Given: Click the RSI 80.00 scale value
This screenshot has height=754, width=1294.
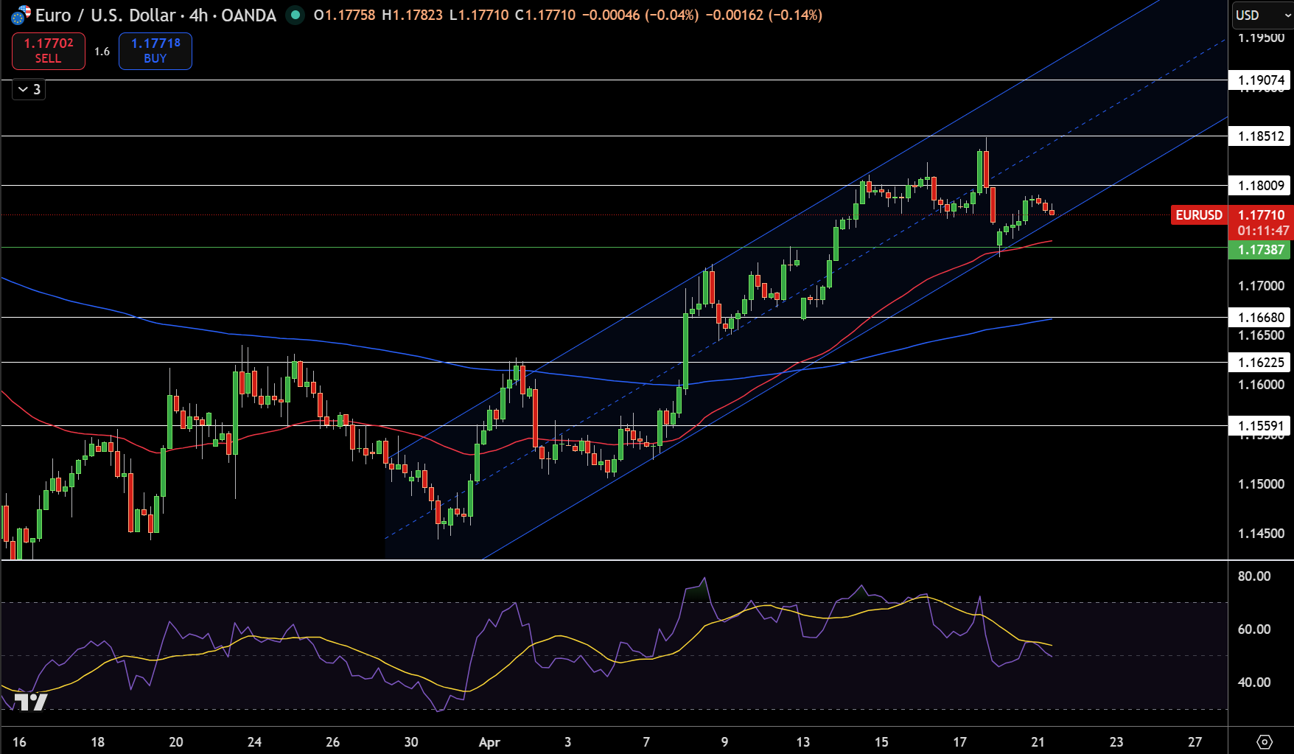Looking at the screenshot, I should tap(1254, 576).
